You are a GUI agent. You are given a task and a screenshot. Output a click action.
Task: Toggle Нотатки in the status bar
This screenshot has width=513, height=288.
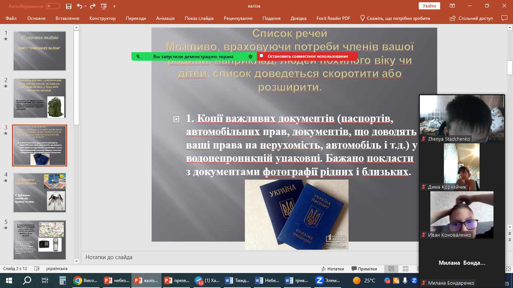(332, 269)
